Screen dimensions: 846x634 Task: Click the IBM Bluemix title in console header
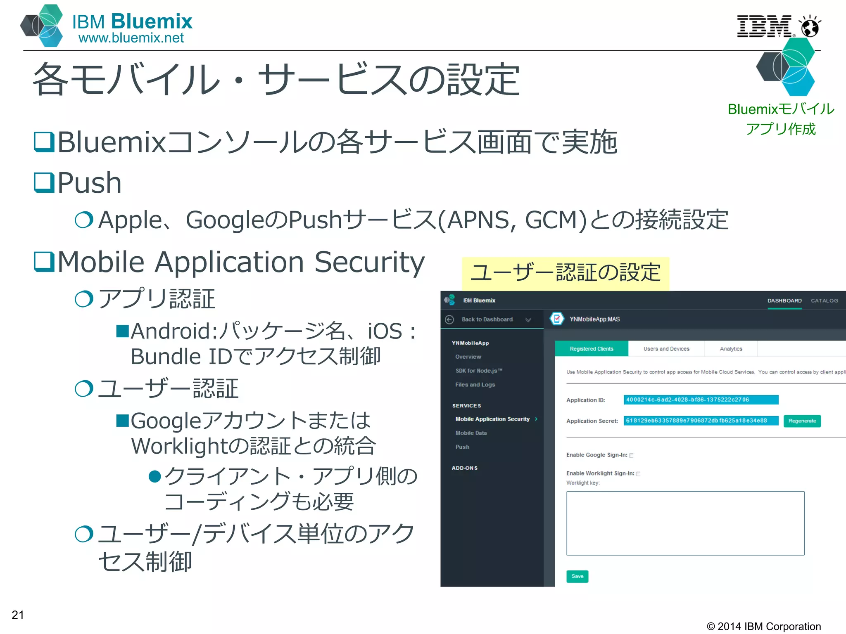tap(479, 300)
